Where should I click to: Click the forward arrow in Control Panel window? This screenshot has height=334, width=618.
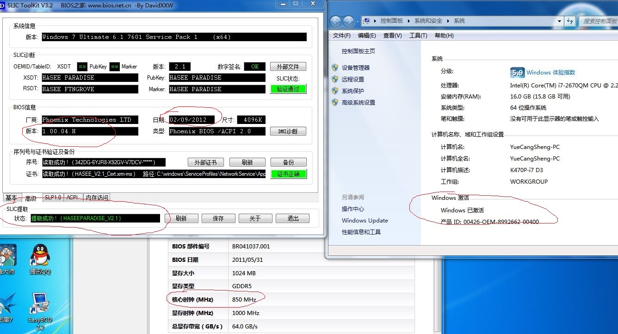coord(349,21)
